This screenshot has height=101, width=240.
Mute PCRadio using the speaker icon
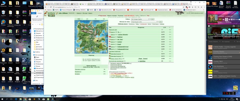click(x=234, y=20)
